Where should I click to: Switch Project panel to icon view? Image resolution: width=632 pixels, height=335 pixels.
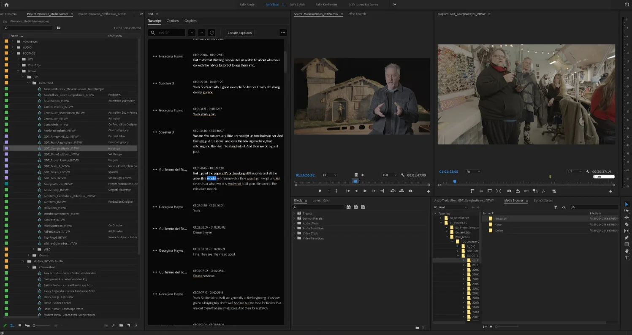(x=19, y=325)
